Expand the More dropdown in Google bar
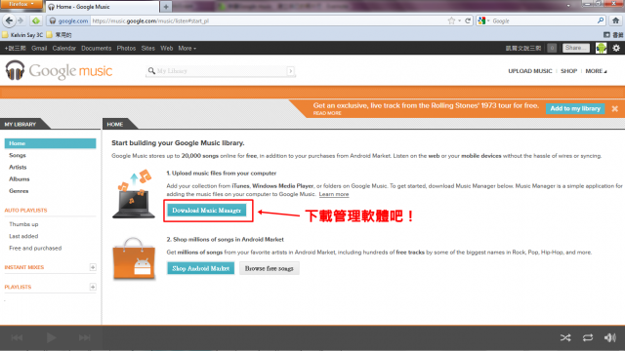625x351 pixels. tap(187, 48)
